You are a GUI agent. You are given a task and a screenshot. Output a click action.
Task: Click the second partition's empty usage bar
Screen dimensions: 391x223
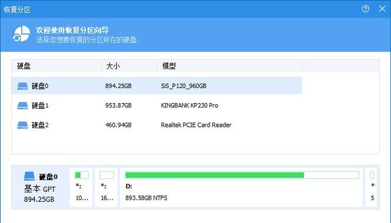(x=106, y=175)
